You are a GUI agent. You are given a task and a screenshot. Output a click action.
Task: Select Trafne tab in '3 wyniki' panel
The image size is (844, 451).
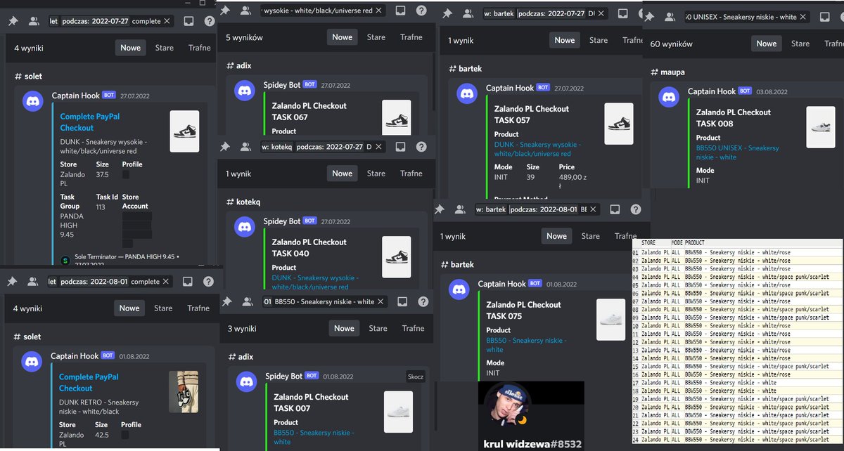click(x=413, y=328)
